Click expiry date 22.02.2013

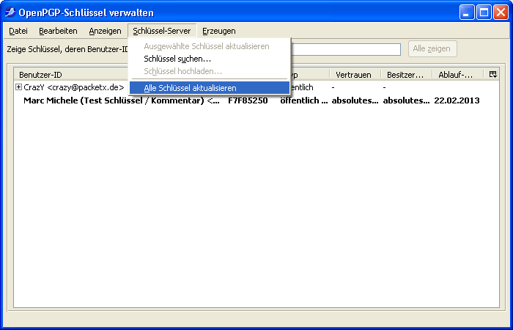[457, 100]
